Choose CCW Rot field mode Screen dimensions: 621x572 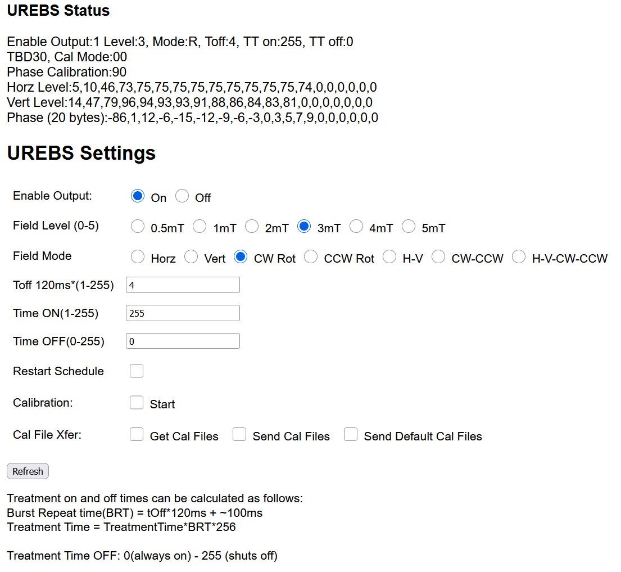click(311, 257)
